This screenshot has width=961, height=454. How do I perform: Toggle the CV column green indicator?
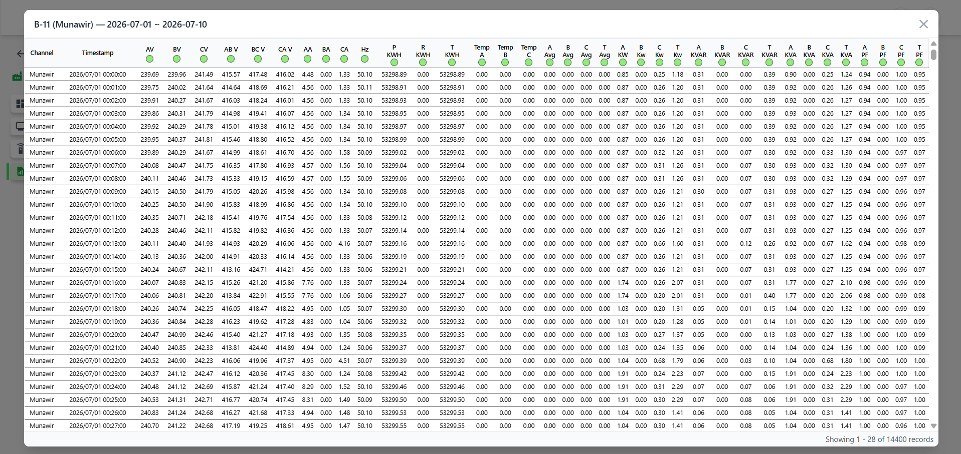point(204,59)
